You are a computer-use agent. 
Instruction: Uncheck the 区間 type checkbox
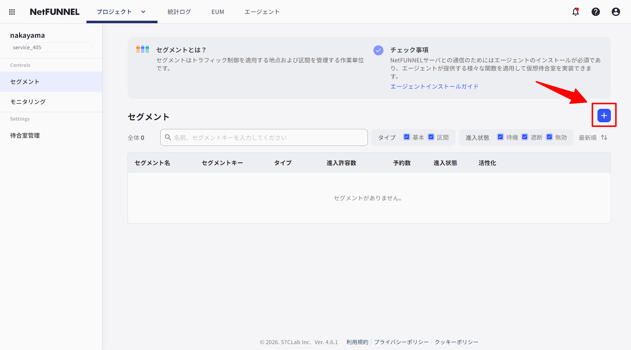[431, 137]
